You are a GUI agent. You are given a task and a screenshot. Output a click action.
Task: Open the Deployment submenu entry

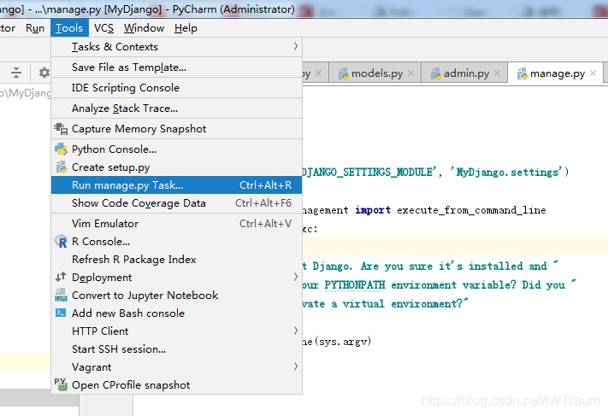[x=176, y=278]
